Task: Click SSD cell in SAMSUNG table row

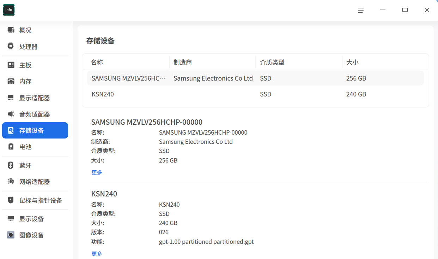Action: 266,78
